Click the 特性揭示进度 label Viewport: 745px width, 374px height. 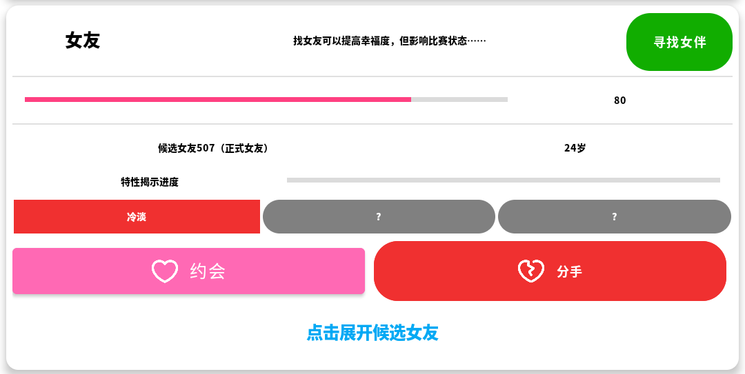tap(150, 183)
